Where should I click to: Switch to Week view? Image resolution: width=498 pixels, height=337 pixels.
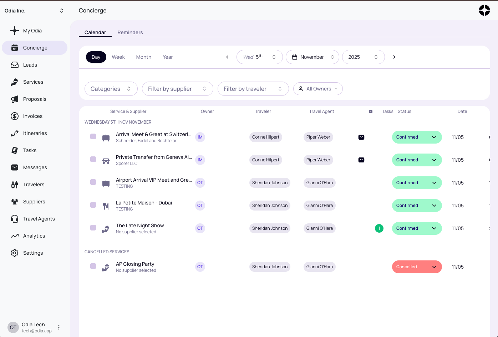tap(118, 57)
